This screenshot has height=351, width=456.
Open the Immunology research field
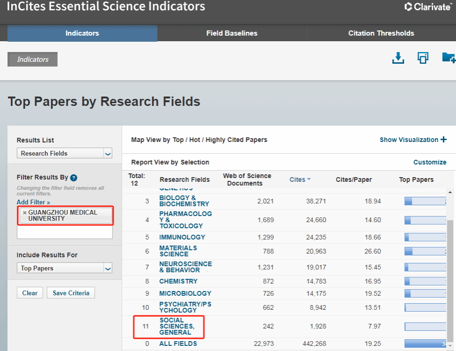182,237
